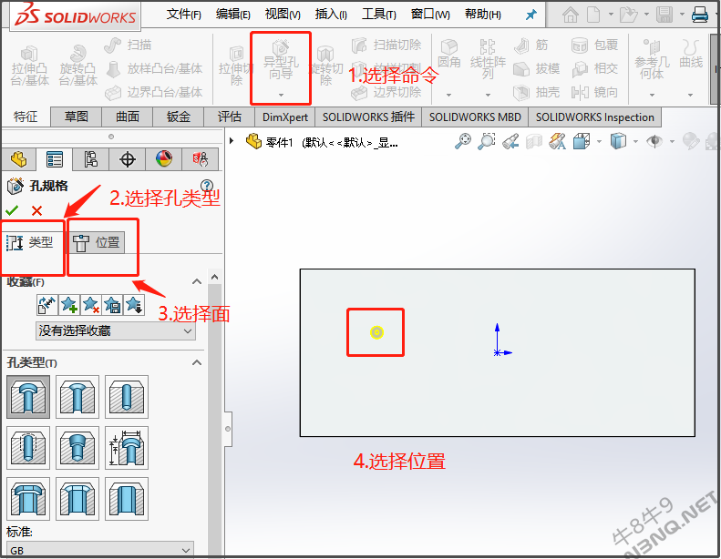Screen dimensions: 721x559
Task: Open the 文件(F) menu
Action: [183, 15]
